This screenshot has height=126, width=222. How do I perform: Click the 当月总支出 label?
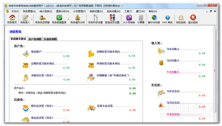pyautogui.click(x=173, y=103)
